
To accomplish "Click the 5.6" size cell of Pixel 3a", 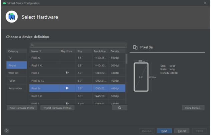I will point(84,88).
